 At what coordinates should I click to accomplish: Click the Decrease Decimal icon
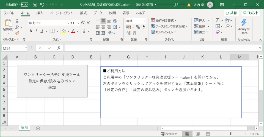pyautogui.click(x=134, y=33)
